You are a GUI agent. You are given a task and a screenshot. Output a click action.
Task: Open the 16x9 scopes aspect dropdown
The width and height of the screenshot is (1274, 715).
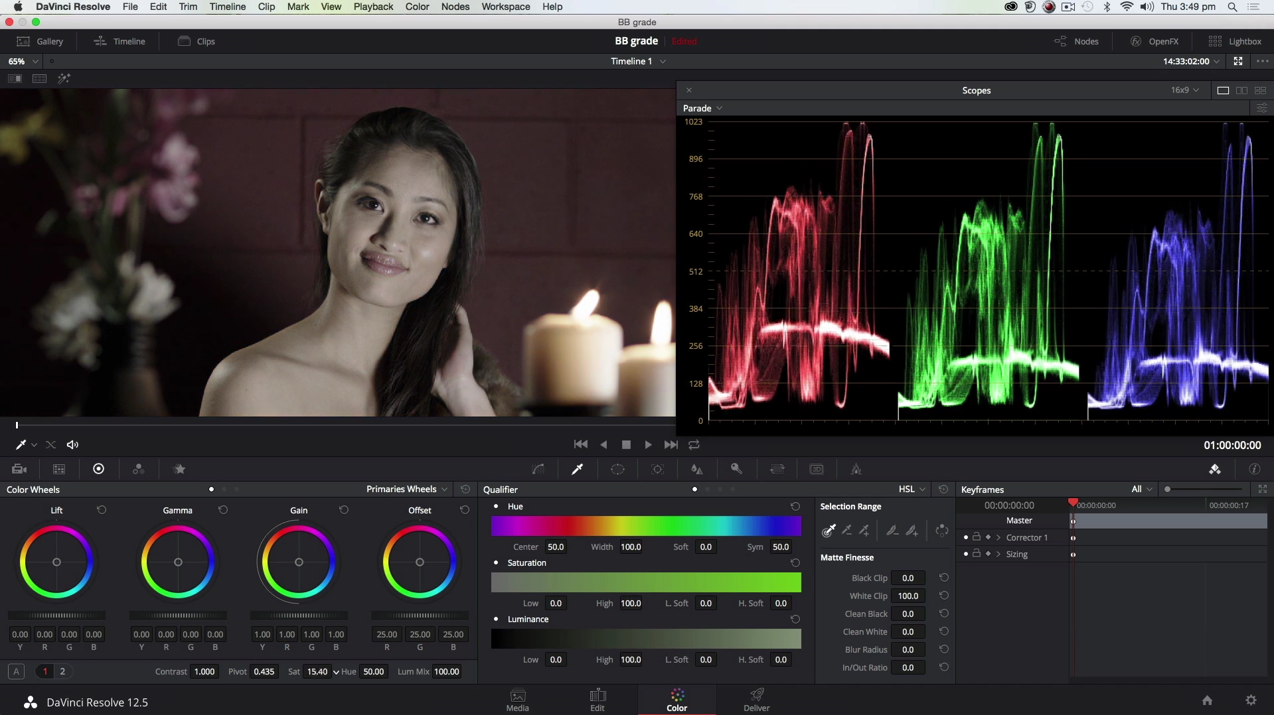pos(1185,90)
